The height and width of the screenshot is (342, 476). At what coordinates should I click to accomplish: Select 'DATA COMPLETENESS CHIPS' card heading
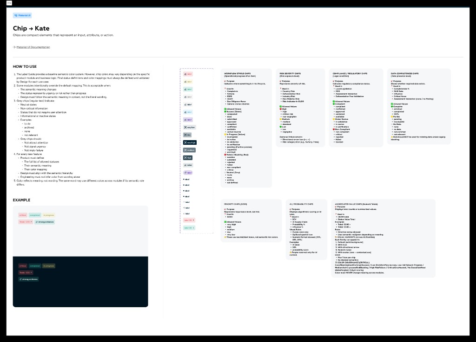click(404, 74)
